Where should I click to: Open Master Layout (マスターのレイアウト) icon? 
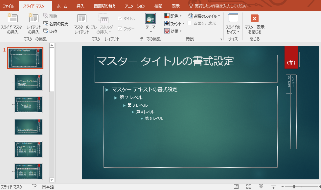click(x=81, y=19)
